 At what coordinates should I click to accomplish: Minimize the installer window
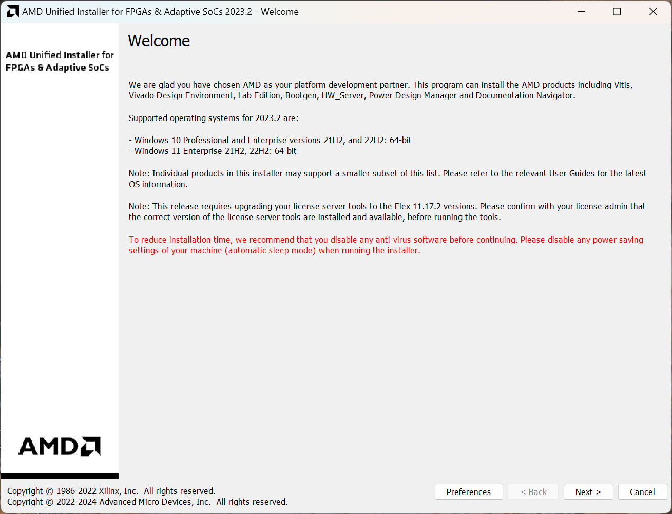[x=581, y=12]
